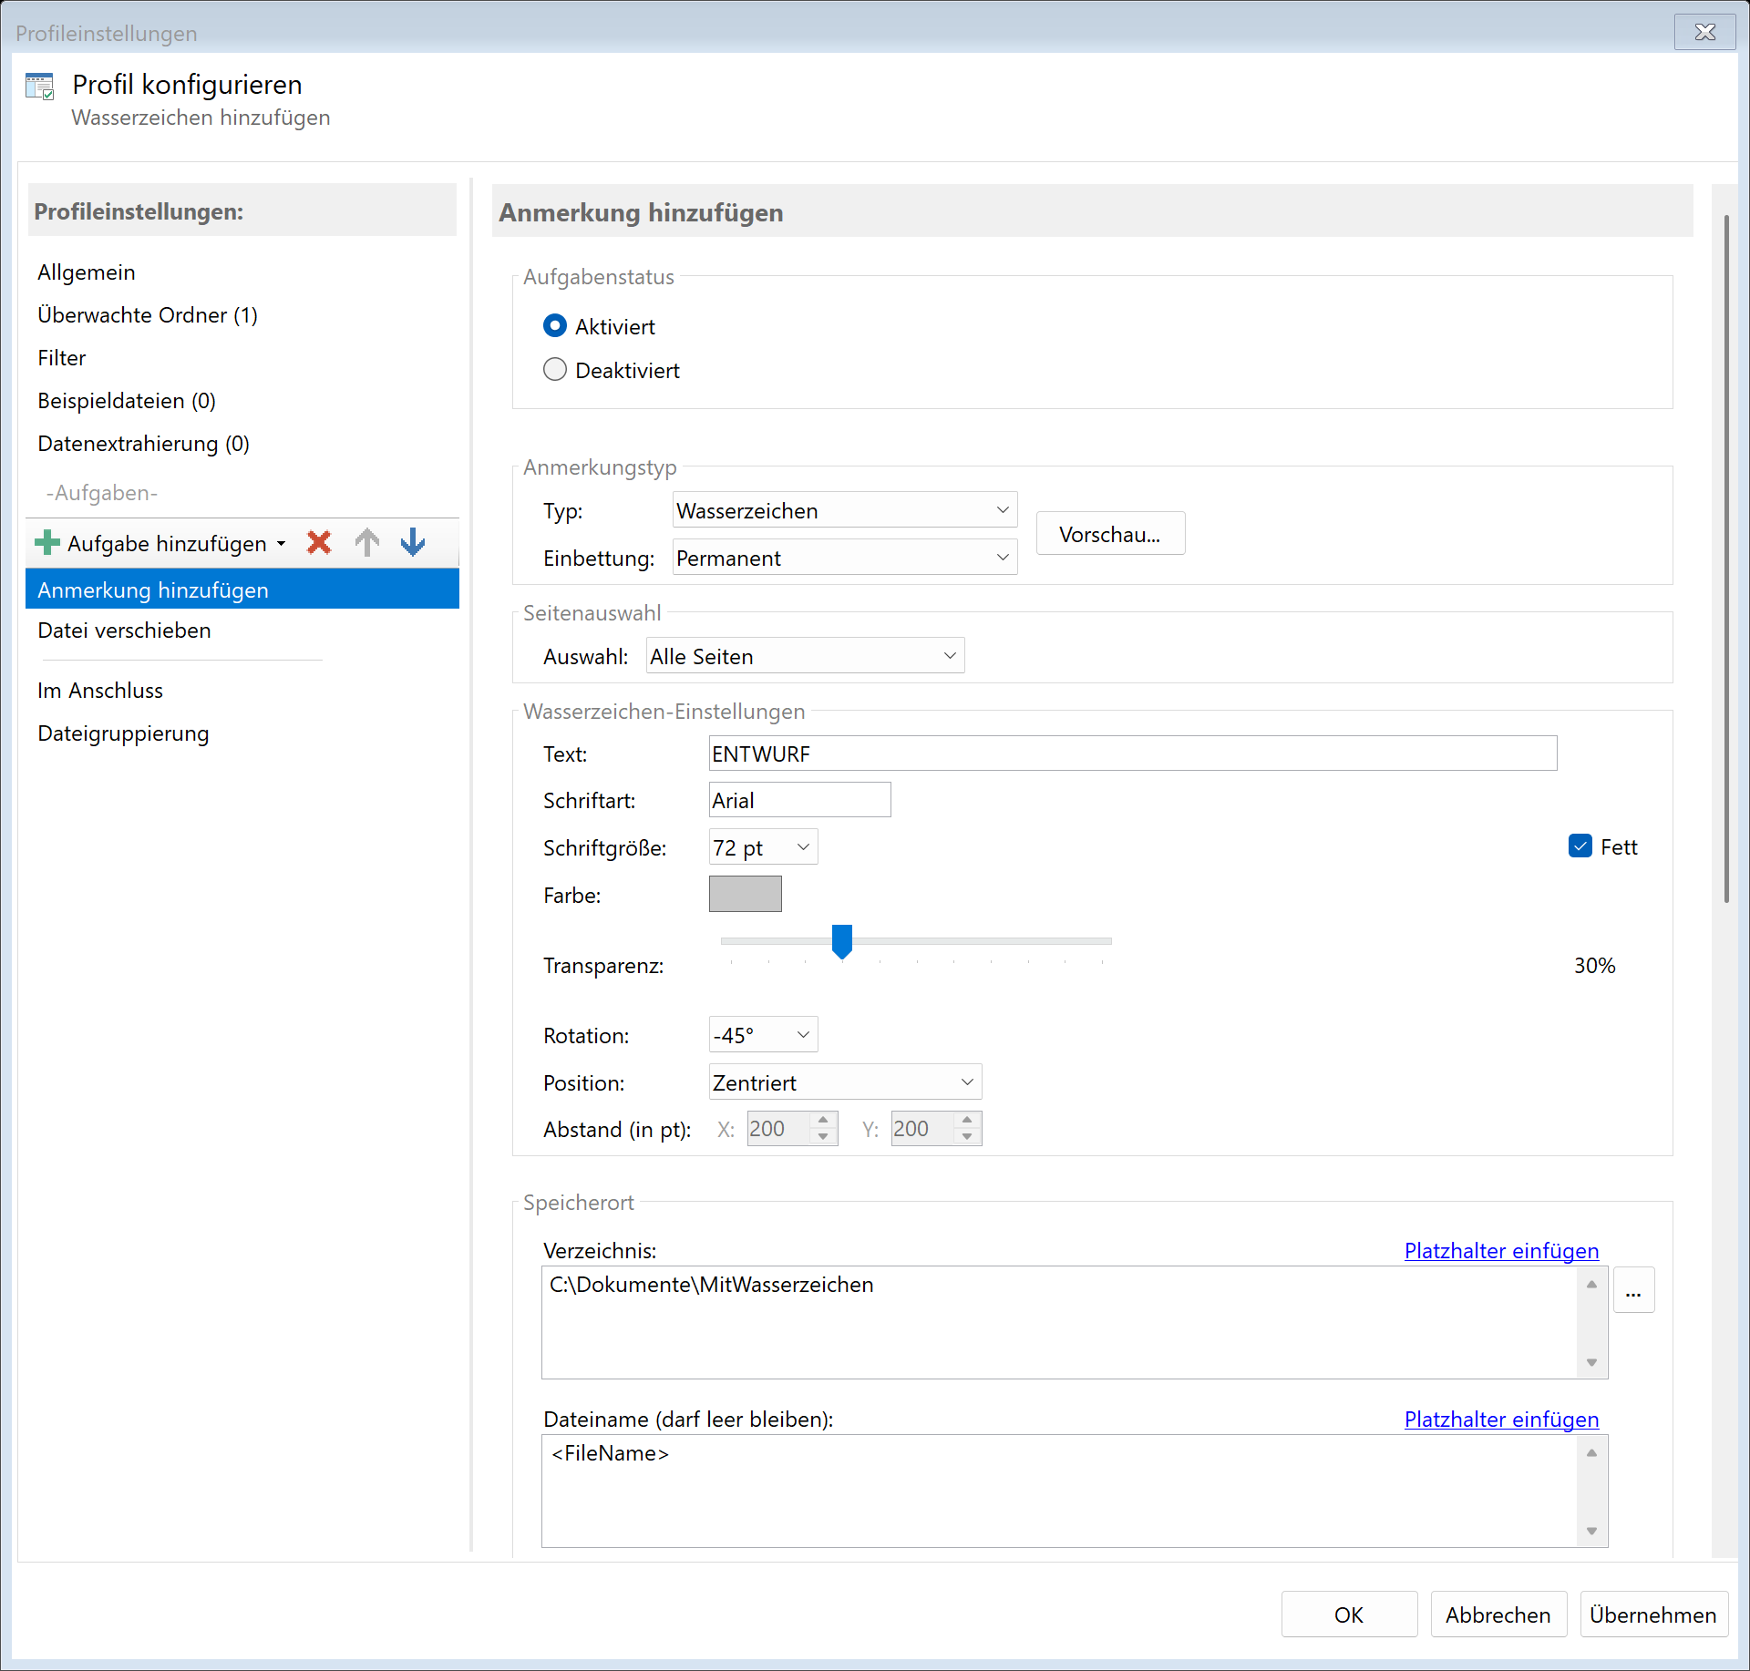The image size is (1750, 1671).
Task: Open Überwachte Ordner (1) in sidebar
Action: coord(148,315)
